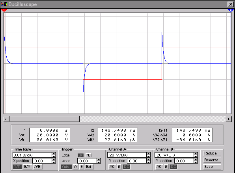Click the Channel A Y position field

tap(137, 161)
